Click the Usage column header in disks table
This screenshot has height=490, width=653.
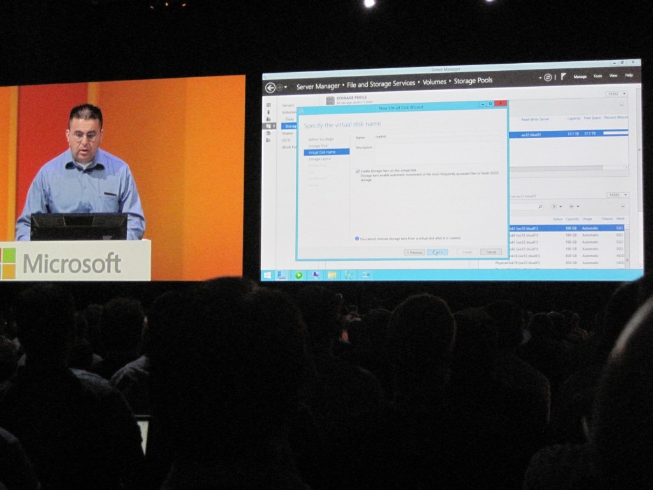[587, 219]
